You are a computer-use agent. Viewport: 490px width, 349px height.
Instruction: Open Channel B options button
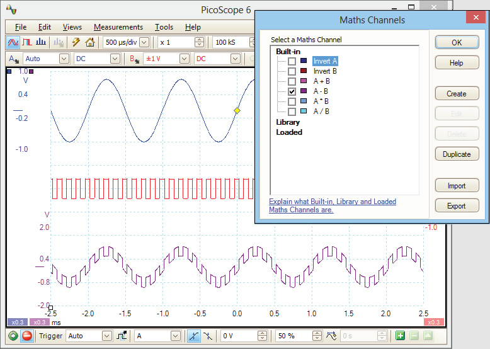pos(134,59)
